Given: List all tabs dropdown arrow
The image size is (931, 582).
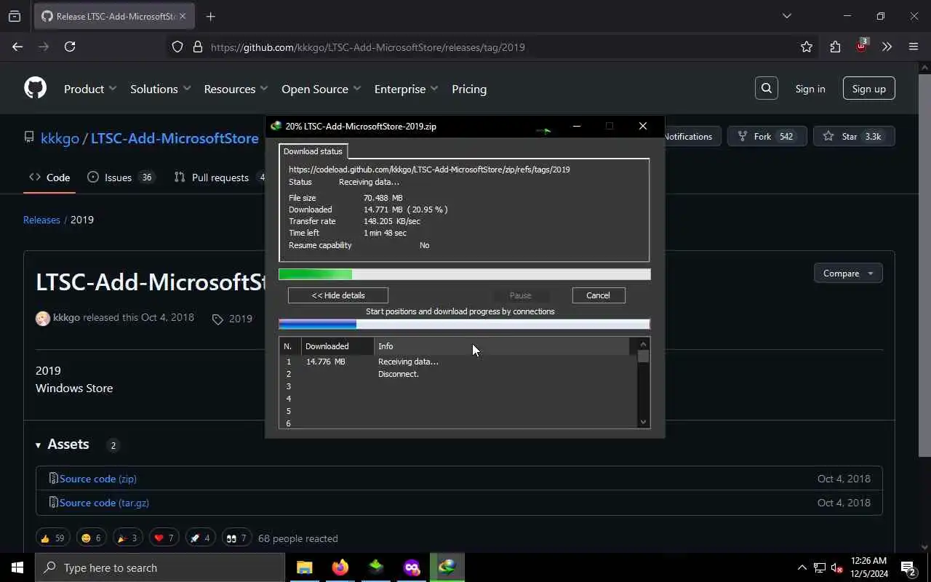Looking at the screenshot, I should (786, 16).
